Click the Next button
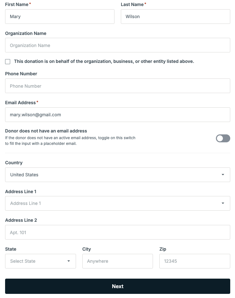 (x=118, y=286)
